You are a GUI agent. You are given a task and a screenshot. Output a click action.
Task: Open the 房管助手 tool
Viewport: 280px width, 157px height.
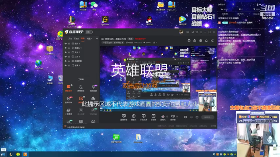[x=80, y=88]
